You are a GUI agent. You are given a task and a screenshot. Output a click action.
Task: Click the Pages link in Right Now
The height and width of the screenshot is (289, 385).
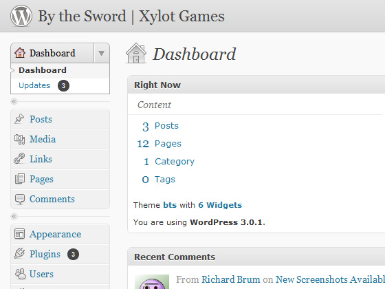point(168,144)
